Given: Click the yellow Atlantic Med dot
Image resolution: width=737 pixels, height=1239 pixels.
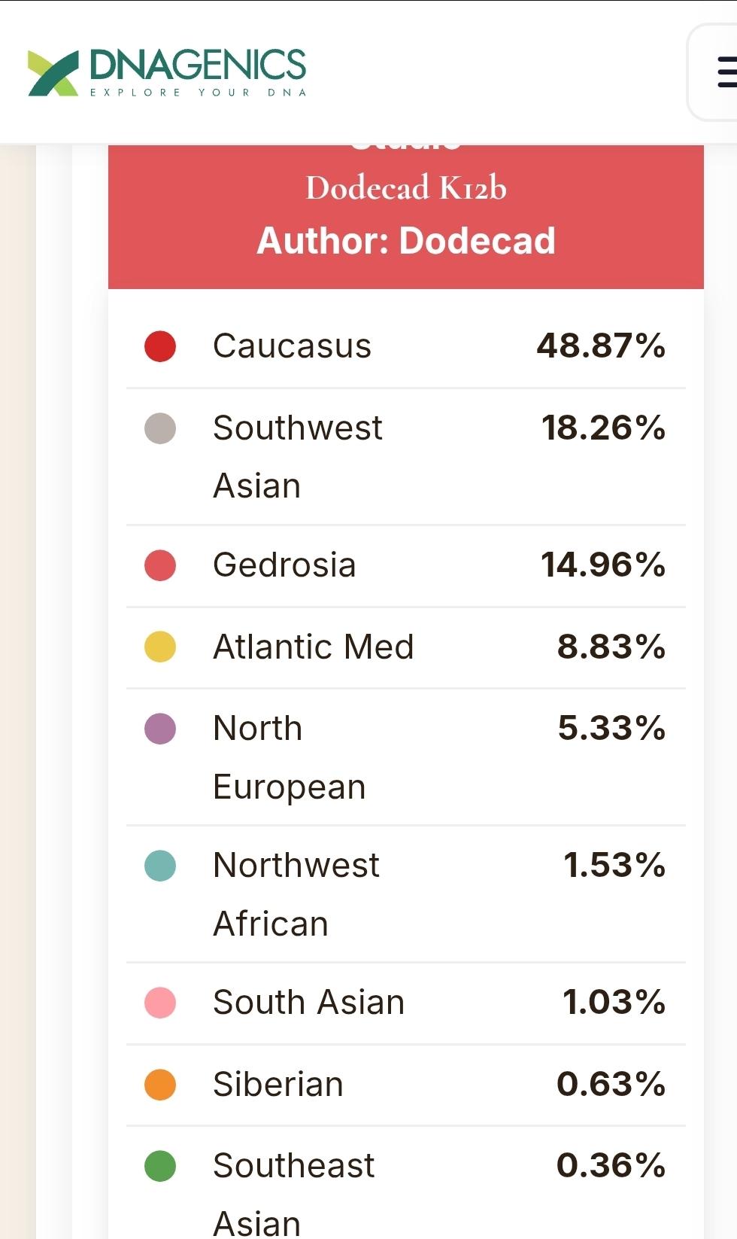Looking at the screenshot, I should (160, 647).
